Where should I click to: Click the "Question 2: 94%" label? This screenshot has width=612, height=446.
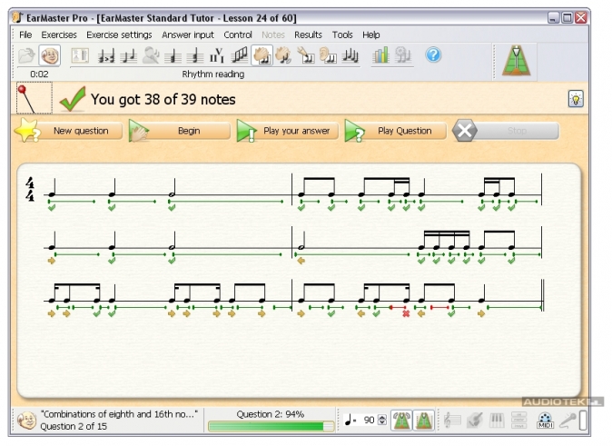tap(270, 414)
